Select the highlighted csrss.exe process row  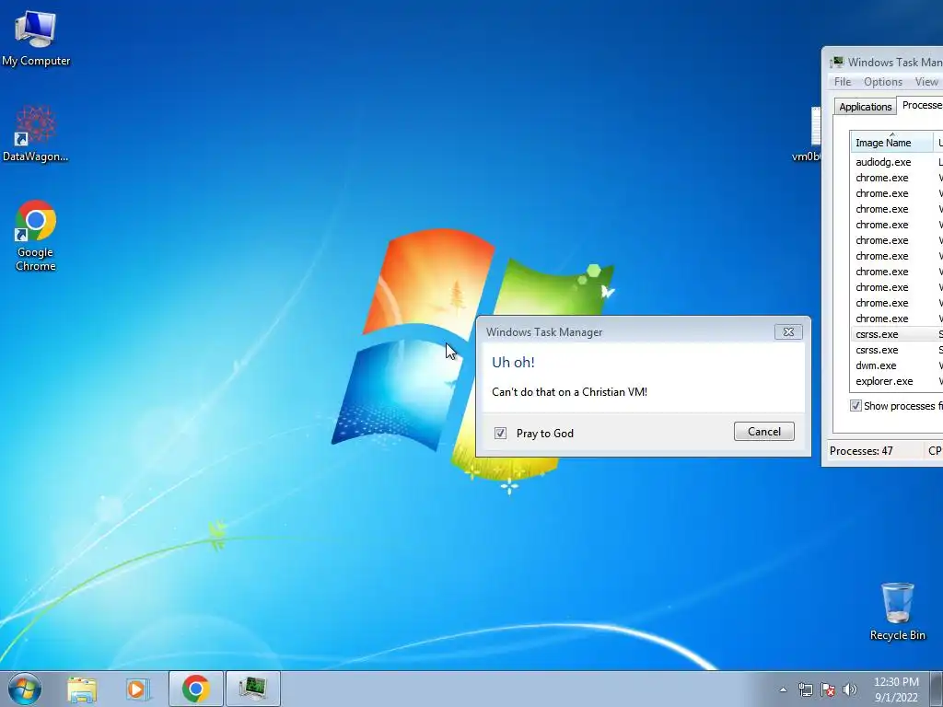pos(896,334)
